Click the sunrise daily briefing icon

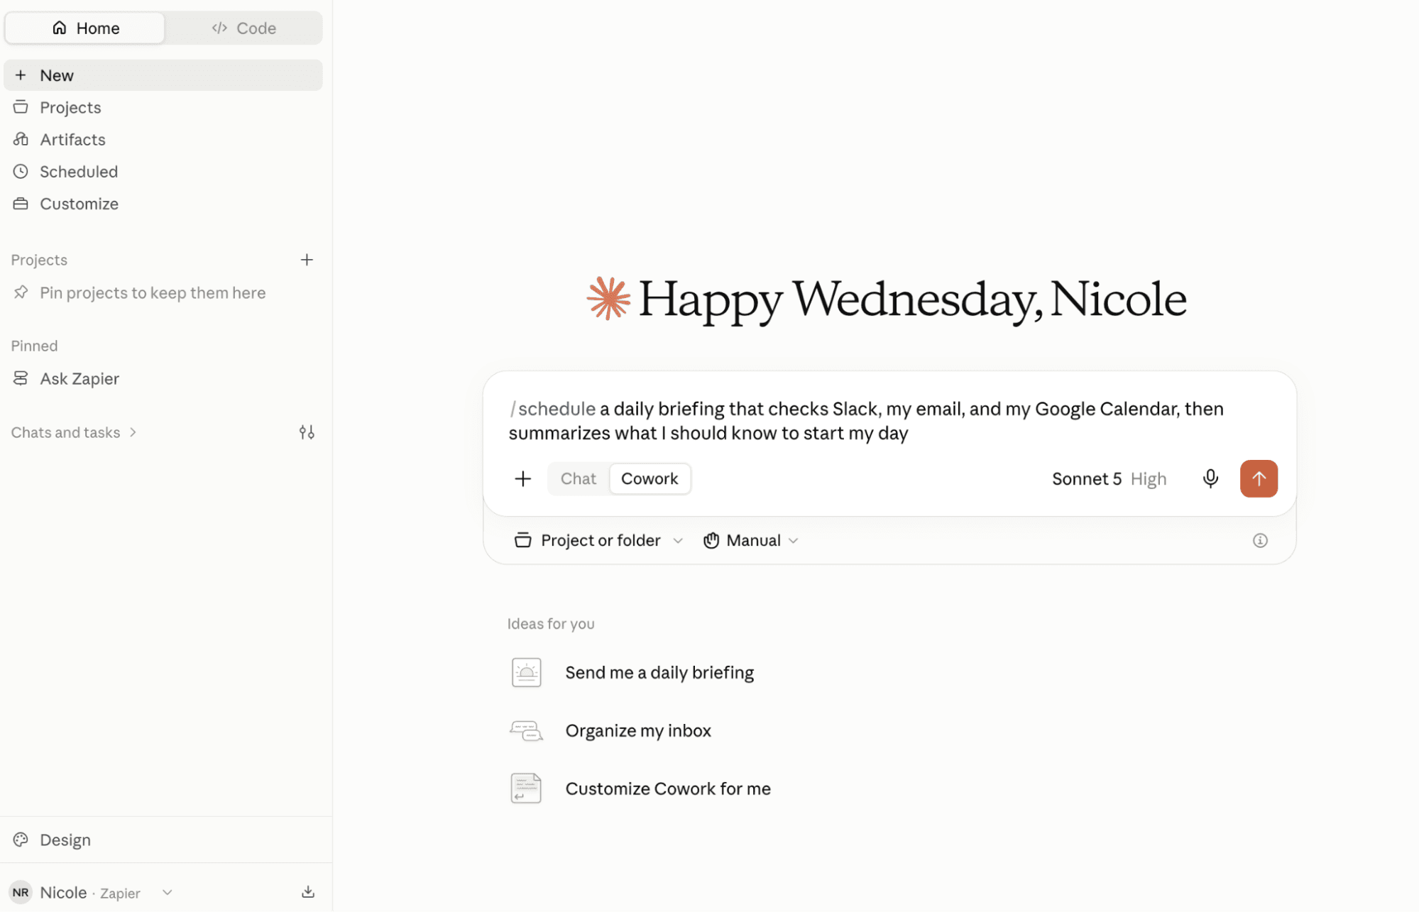tap(526, 672)
